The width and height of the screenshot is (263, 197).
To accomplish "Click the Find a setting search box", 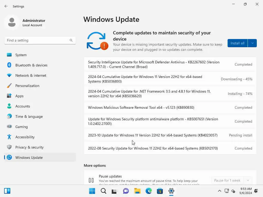I will pyautogui.click(x=40, y=40).
